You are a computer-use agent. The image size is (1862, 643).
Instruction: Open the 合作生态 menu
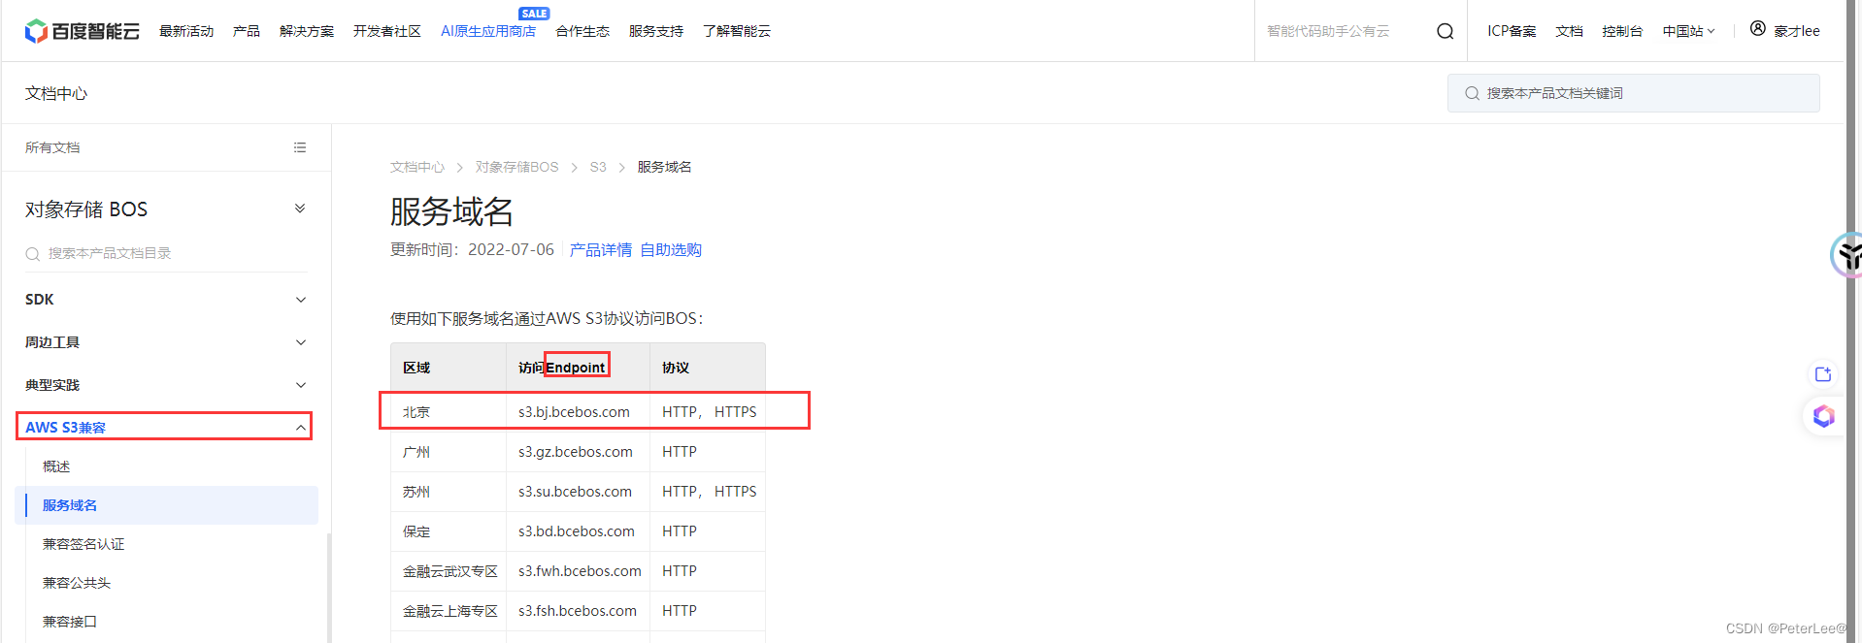coord(582,31)
